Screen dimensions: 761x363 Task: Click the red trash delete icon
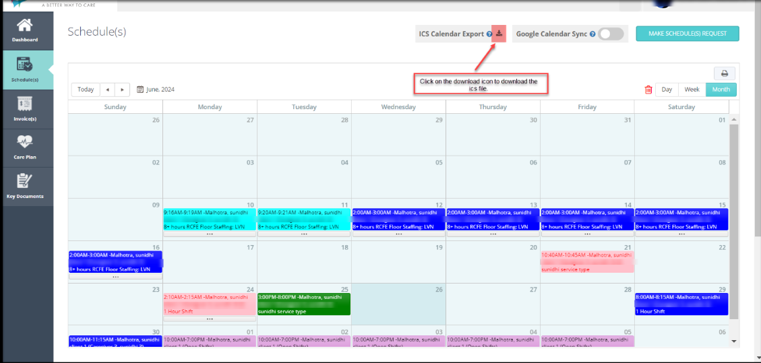pyautogui.click(x=648, y=90)
